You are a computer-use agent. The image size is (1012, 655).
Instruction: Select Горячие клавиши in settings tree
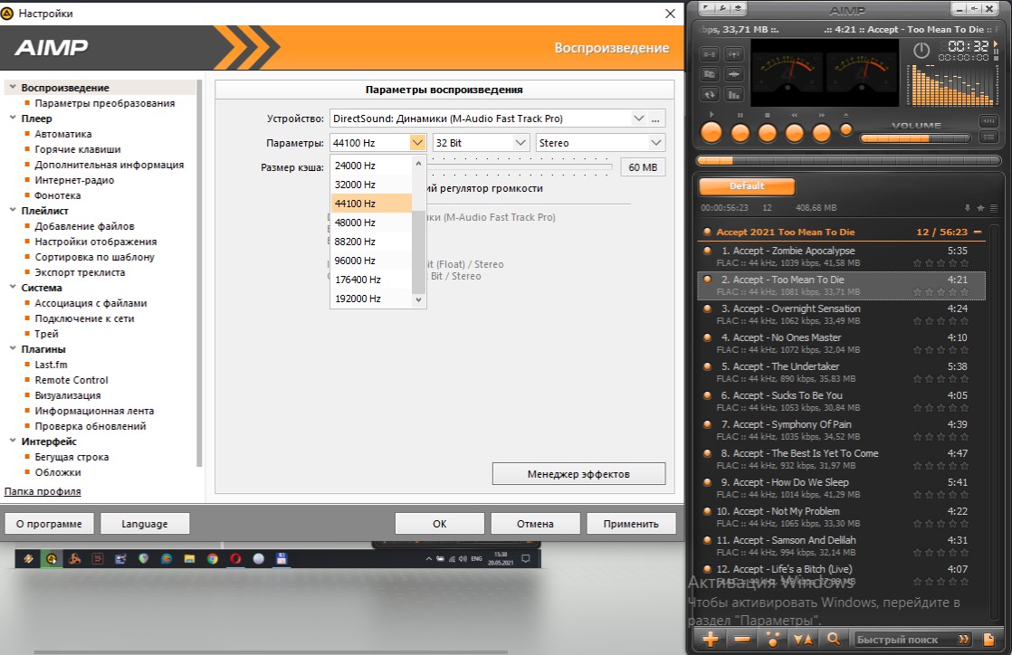pos(78,149)
